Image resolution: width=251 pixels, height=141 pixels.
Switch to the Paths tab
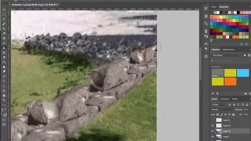pyautogui.click(x=235, y=99)
